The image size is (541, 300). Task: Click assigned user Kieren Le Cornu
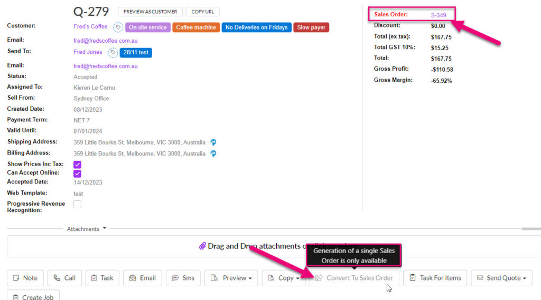(x=94, y=88)
